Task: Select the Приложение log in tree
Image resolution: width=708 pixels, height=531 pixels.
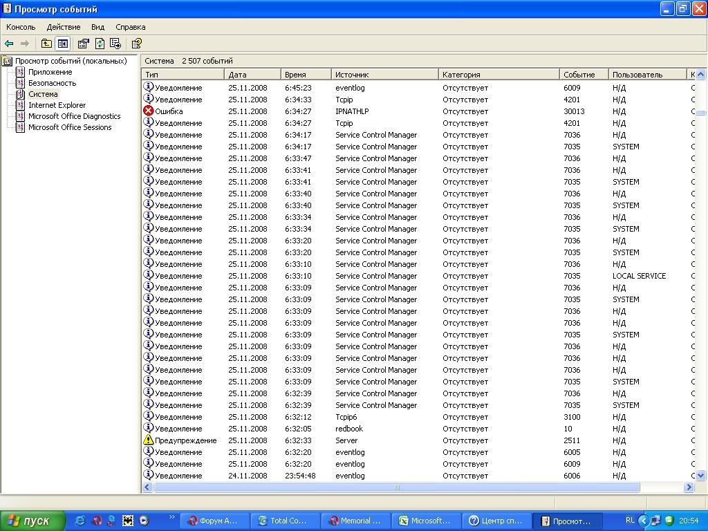Action: (x=50, y=72)
